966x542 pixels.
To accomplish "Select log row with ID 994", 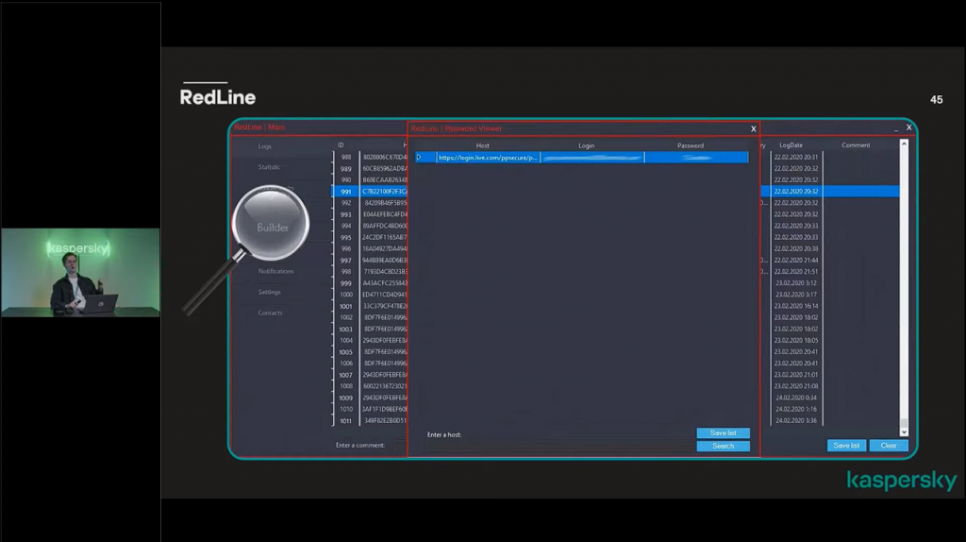I will click(x=345, y=227).
